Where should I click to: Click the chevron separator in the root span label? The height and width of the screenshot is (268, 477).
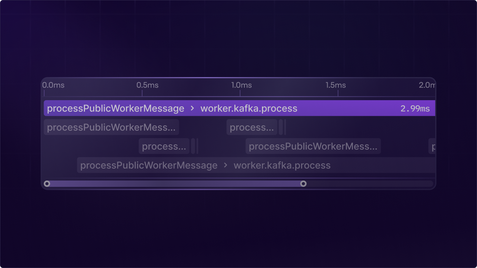pos(193,108)
